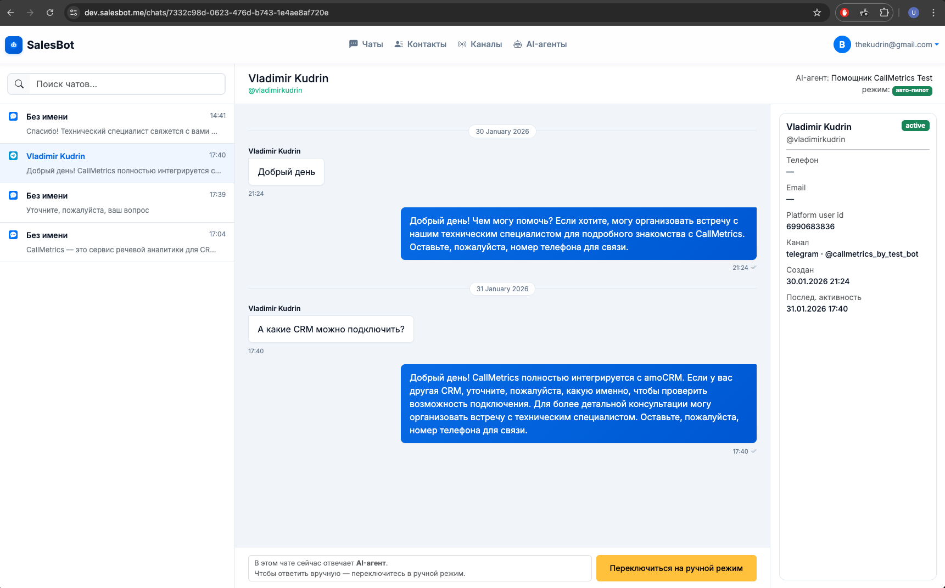
Task: Click Platform user id value 6990683836
Action: 810,227
